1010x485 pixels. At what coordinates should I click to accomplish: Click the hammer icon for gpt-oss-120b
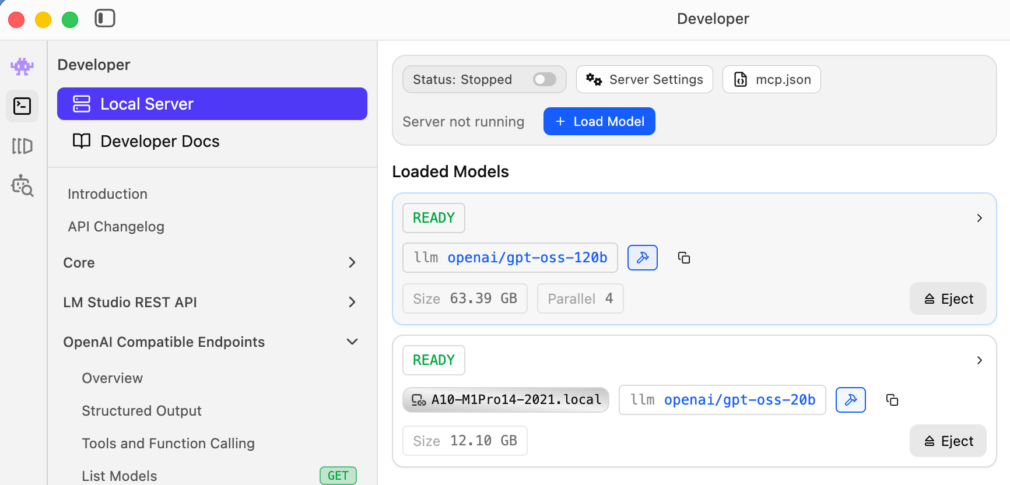pyautogui.click(x=642, y=258)
